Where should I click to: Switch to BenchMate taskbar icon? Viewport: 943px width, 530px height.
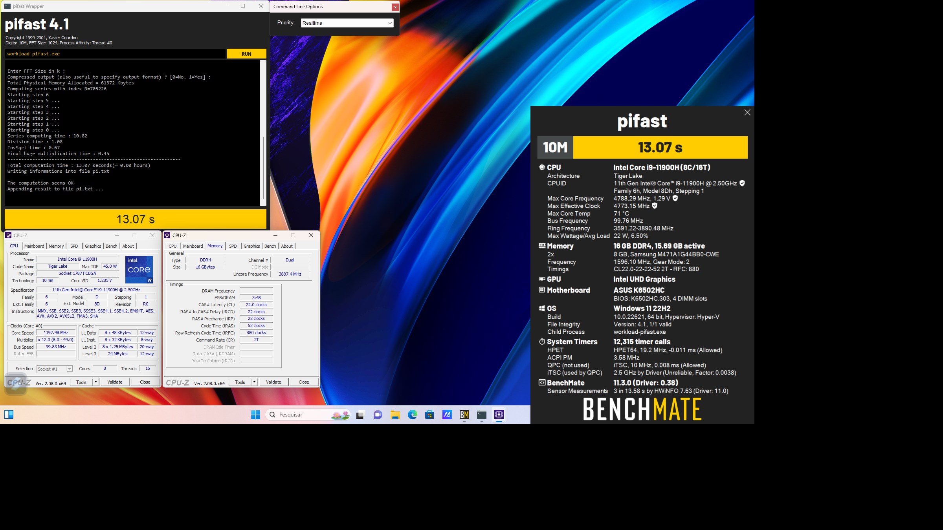[464, 415]
